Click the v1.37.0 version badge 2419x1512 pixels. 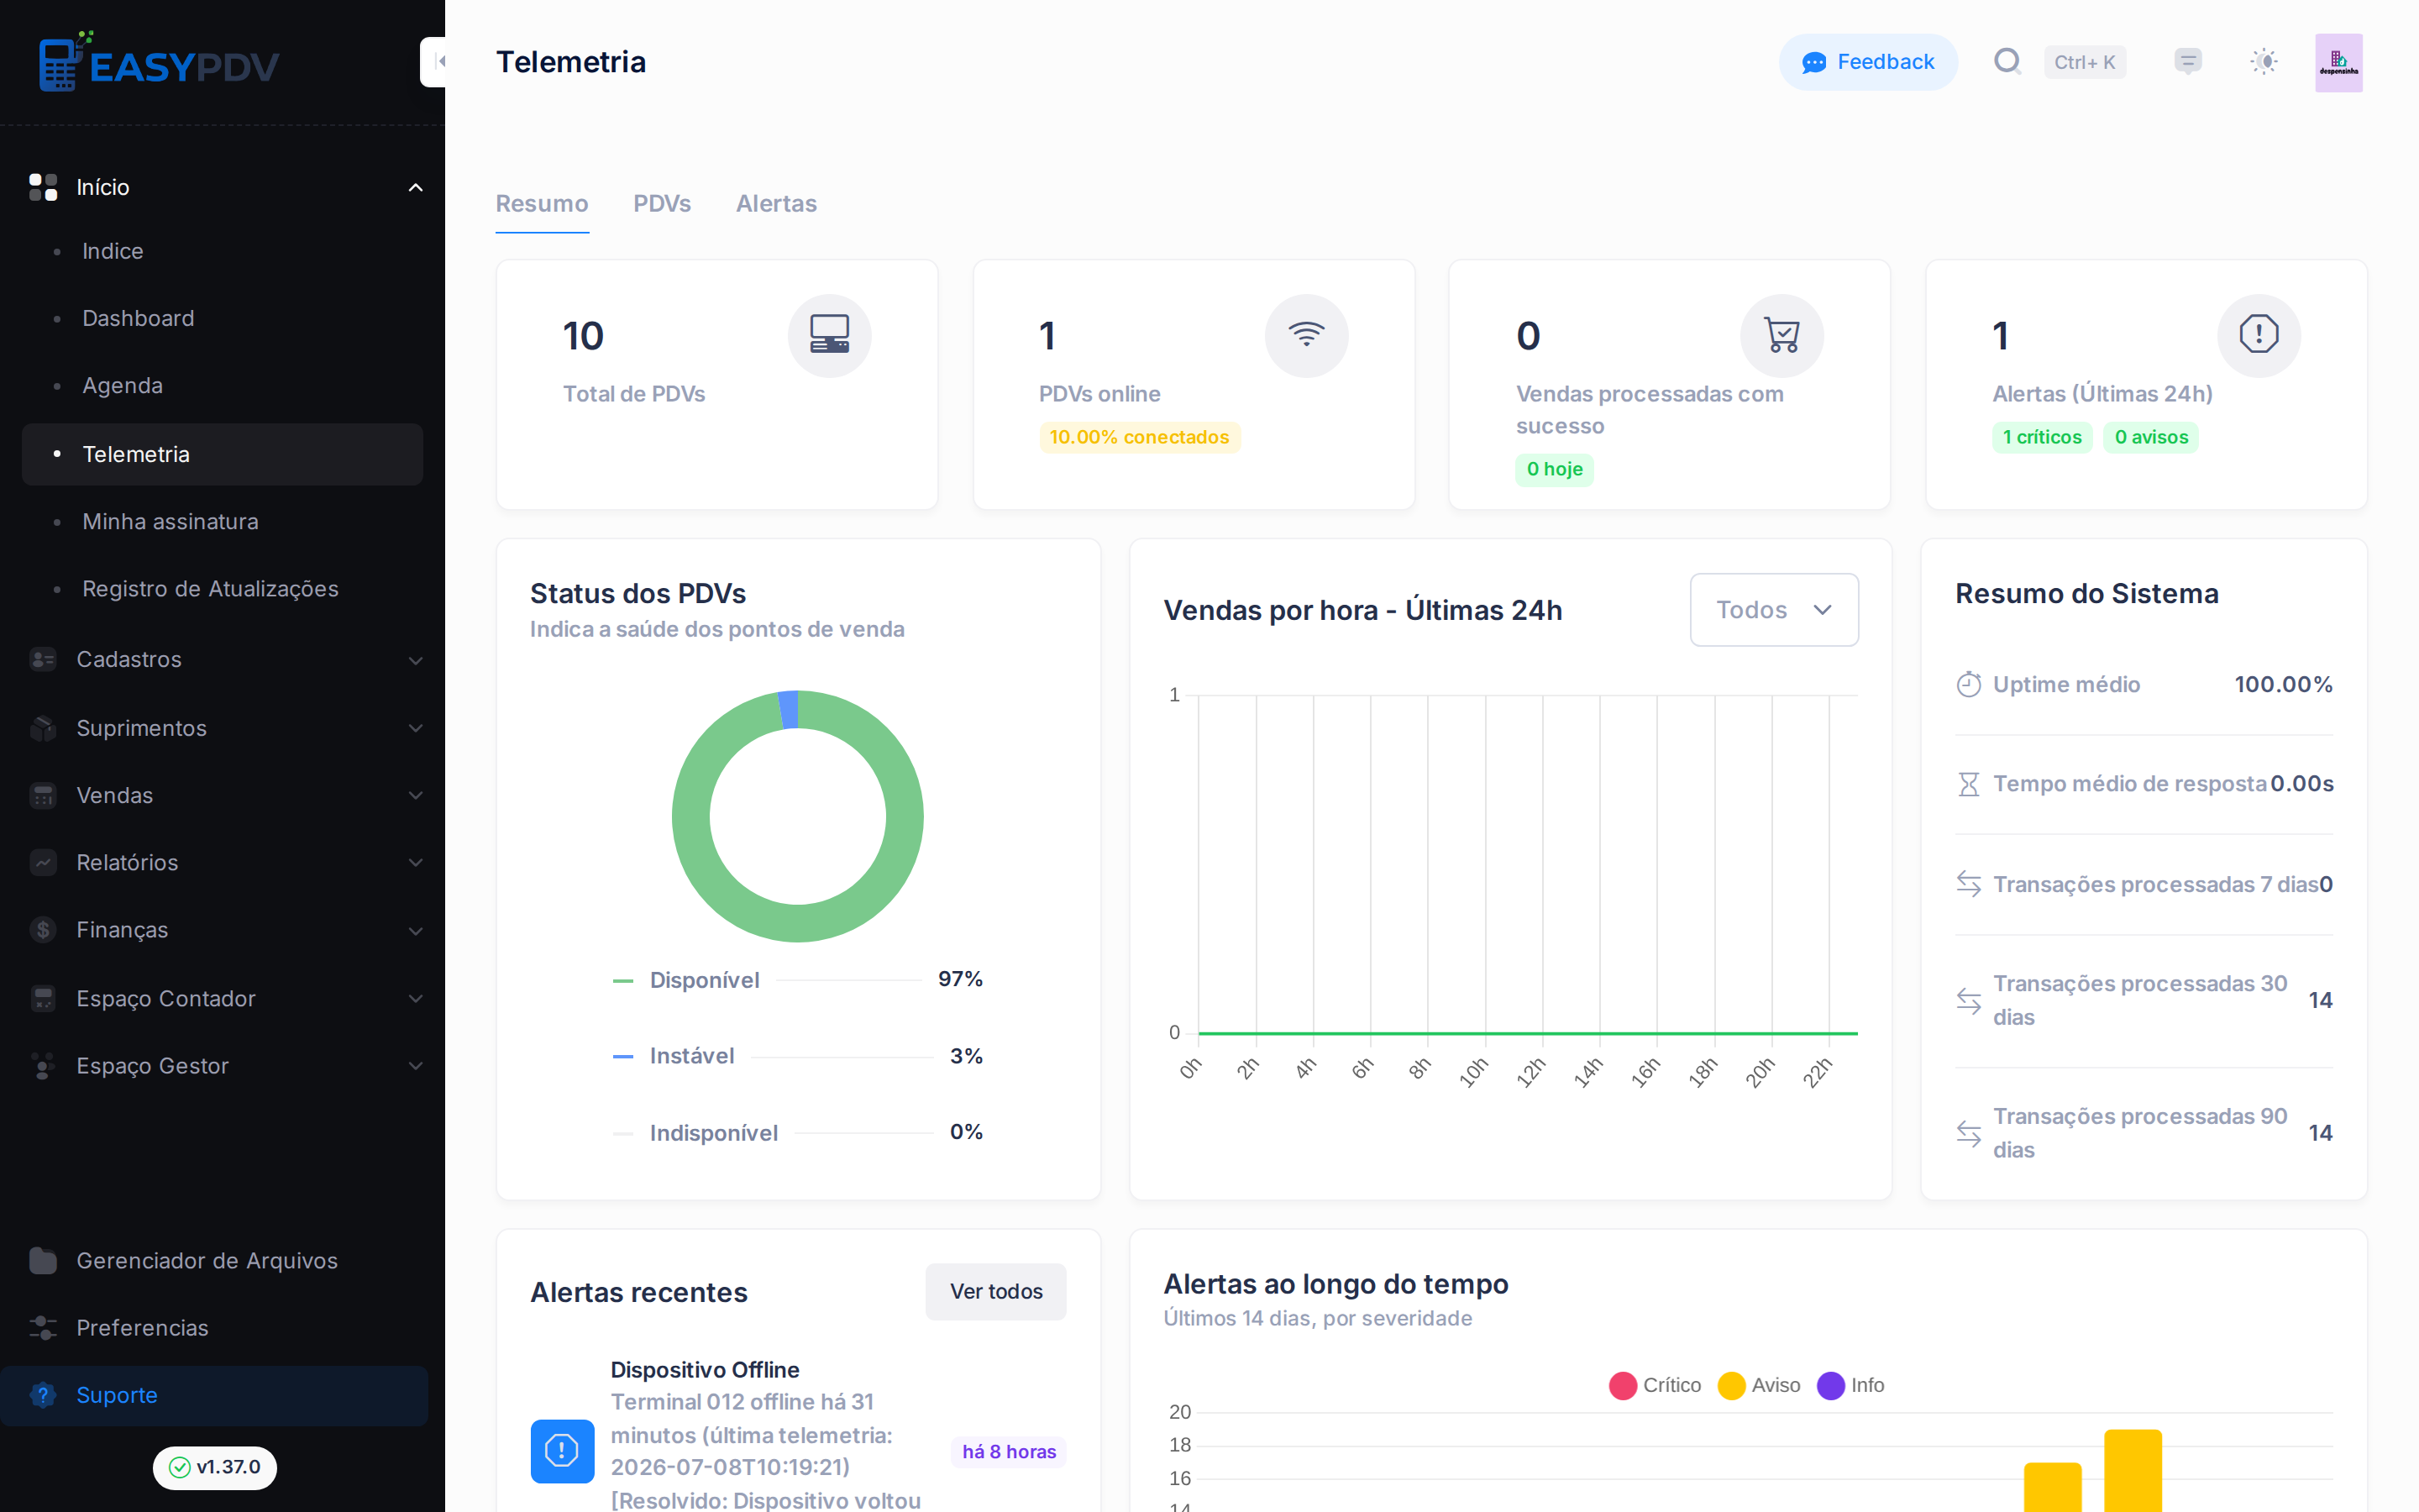tap(215, 1467)
